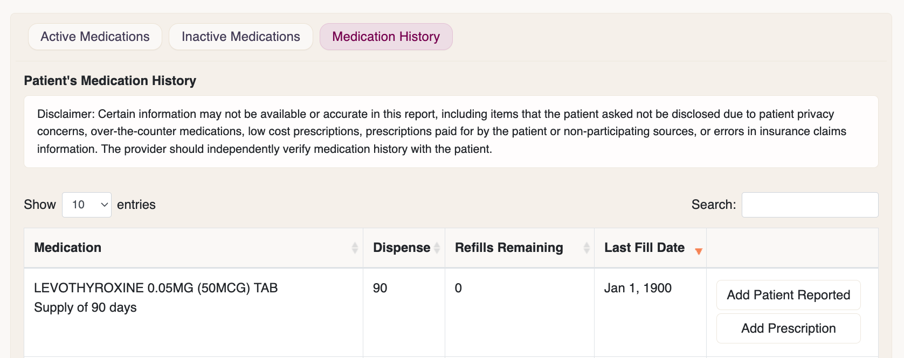Sort by the Last Fill Date header label
This screenshot has height=358, width=904.
[644, 248]
